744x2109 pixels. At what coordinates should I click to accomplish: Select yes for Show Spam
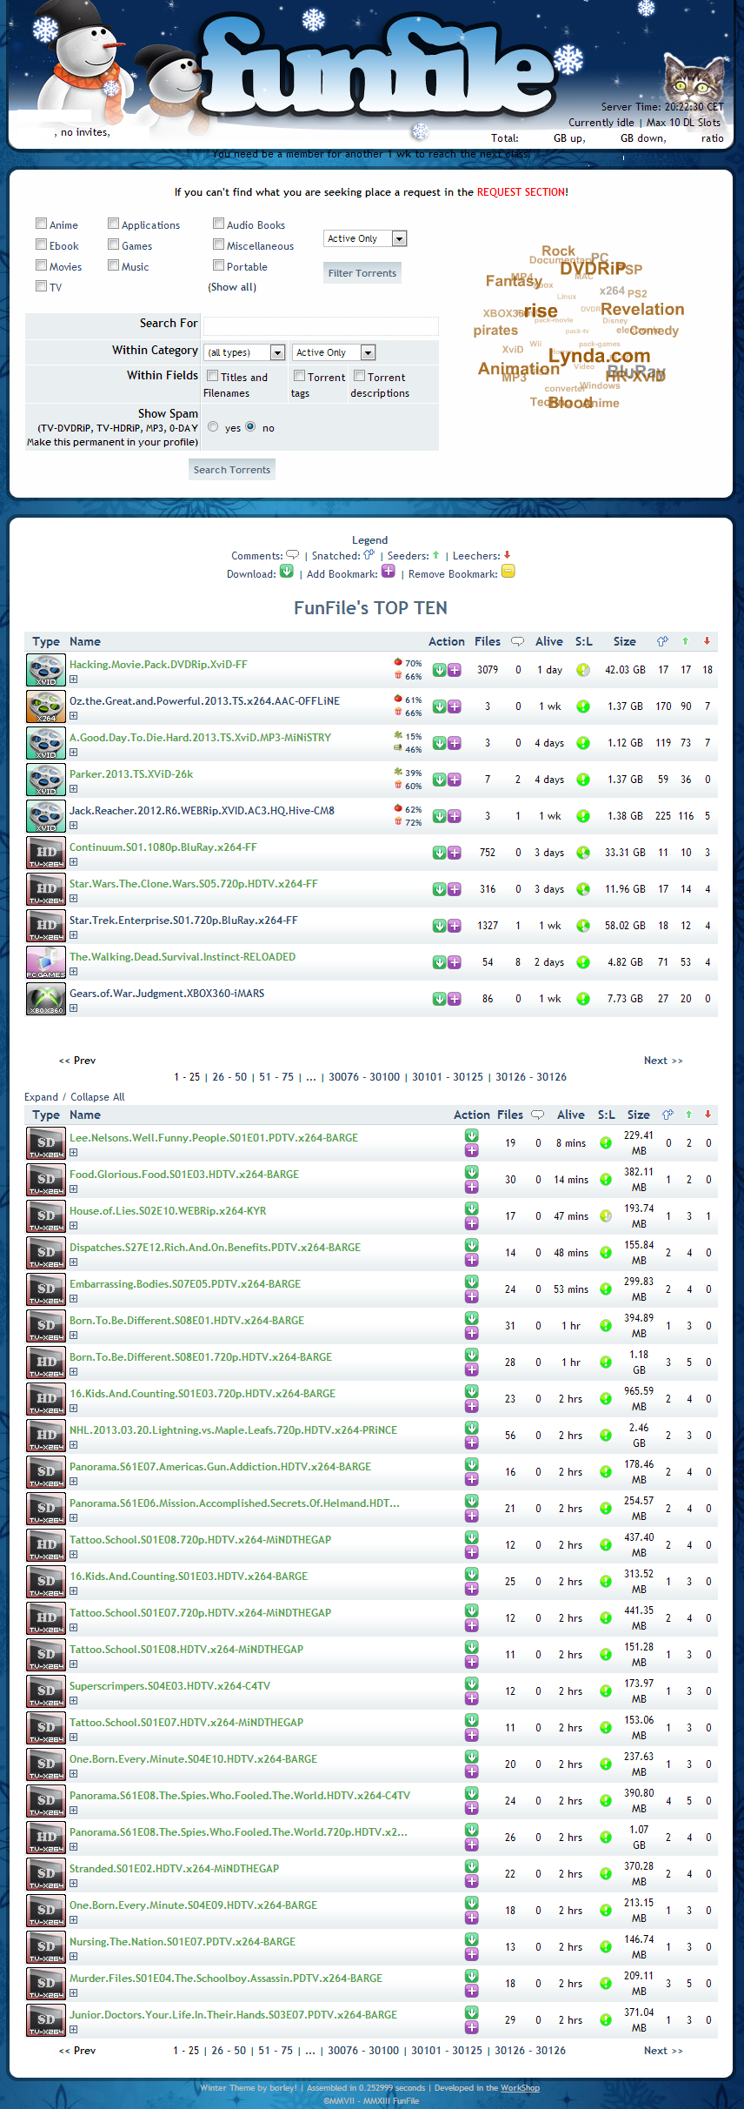tap(213, 426)
